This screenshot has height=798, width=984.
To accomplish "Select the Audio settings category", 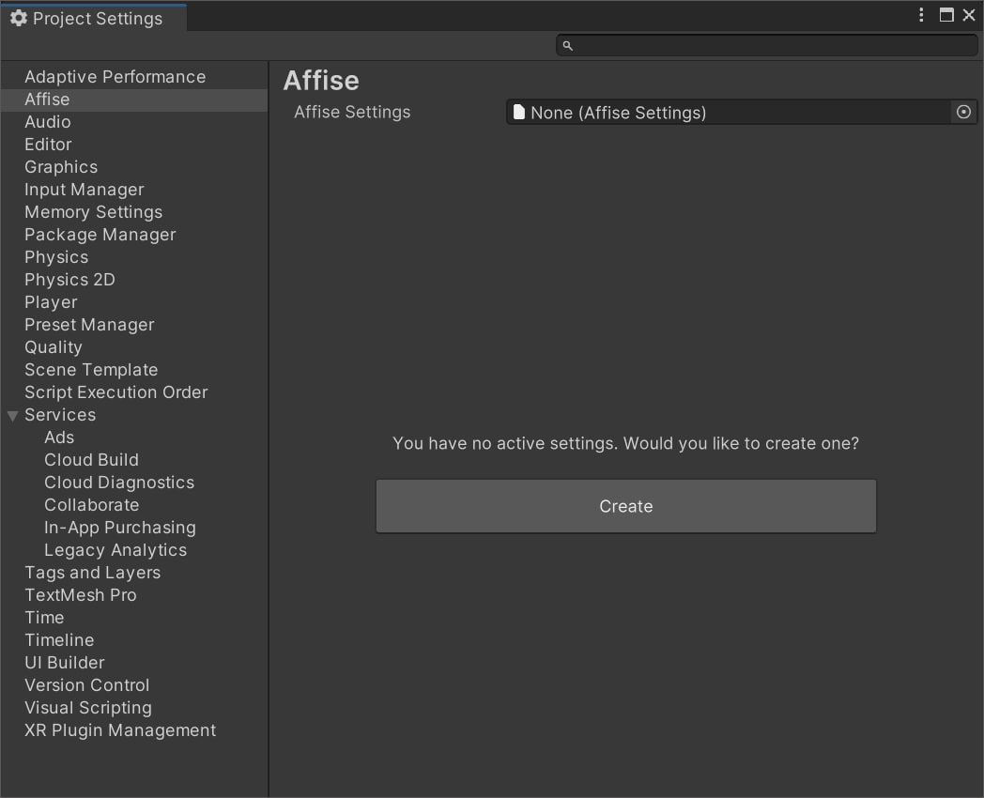I will click(47, 121).
